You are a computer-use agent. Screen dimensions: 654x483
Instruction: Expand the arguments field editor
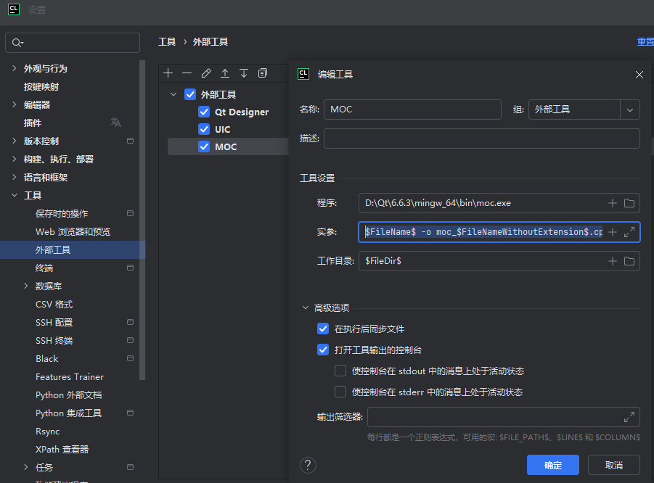tap(629, 232)
